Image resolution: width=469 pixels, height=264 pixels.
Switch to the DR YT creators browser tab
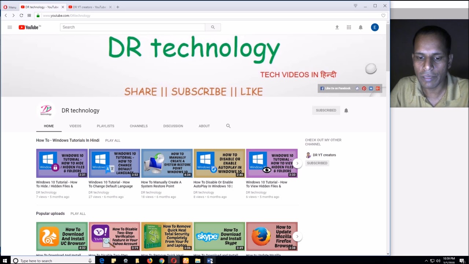pos(89,7)
